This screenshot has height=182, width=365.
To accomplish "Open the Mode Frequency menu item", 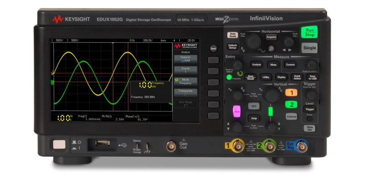I will (186, 81).
